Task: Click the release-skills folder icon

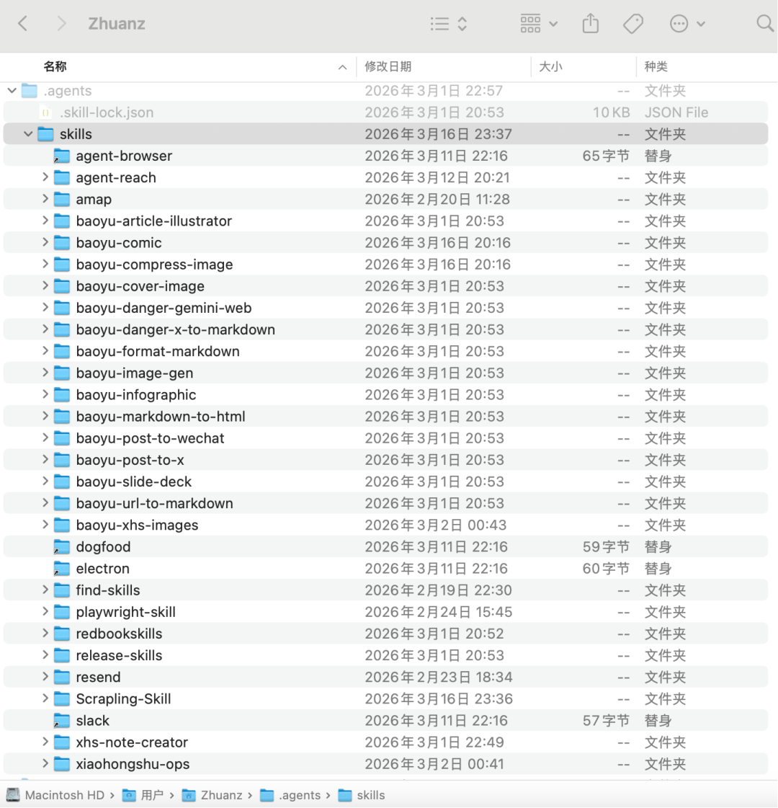Action: tap(62, 655)
